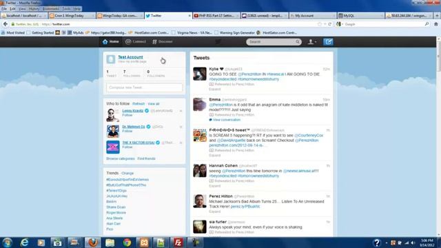Dismiss the Dr. Mehmet Oz suggestion
The width and height of the screenshot is (441, 248).
coord(181,127)
